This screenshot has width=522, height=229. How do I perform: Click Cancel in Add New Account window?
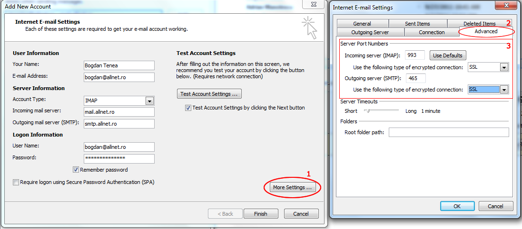tap(301, 214)
